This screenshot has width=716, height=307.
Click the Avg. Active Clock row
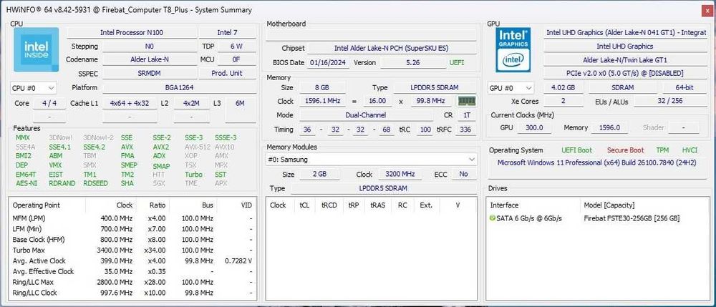[132, 261]
